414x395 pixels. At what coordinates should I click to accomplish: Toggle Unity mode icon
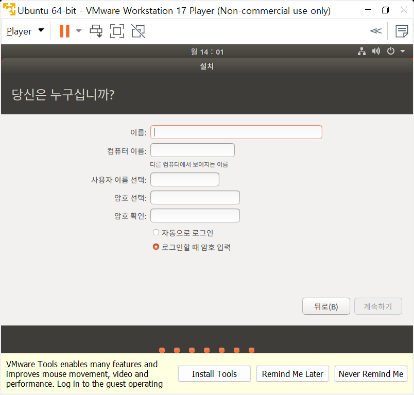tap(139, 31)
